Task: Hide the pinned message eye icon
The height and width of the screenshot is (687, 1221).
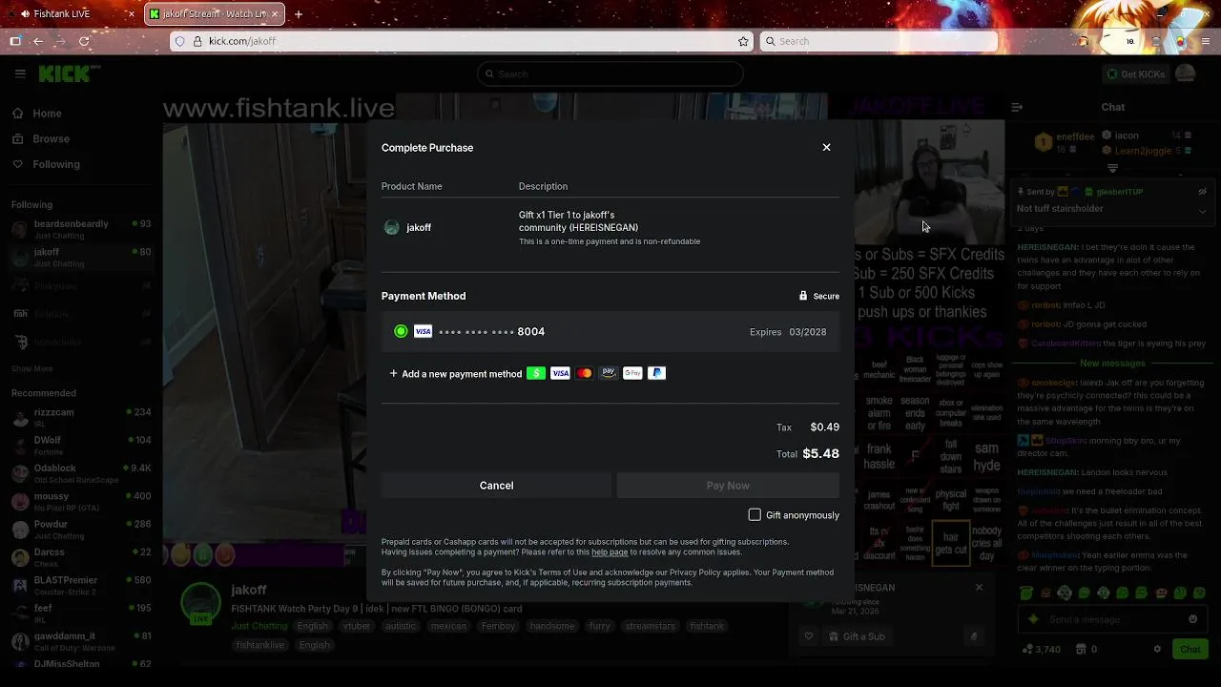Action: point(1202,192)
